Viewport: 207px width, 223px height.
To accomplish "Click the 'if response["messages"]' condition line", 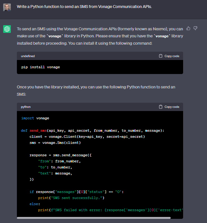I will pyautogui.click(x=76, y=192).
